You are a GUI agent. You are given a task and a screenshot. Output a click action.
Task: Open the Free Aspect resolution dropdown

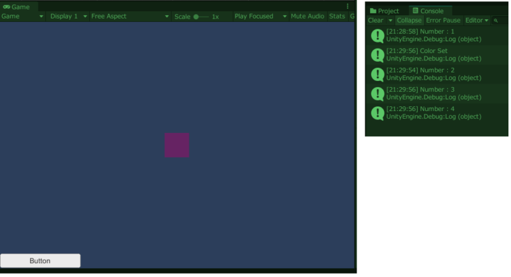[x=130, y=17]
